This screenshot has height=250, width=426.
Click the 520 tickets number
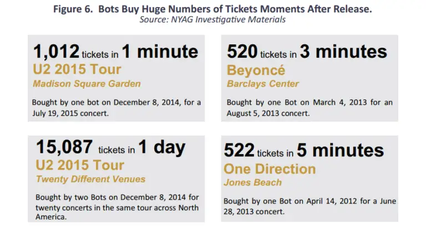click(x=242, y=52)
